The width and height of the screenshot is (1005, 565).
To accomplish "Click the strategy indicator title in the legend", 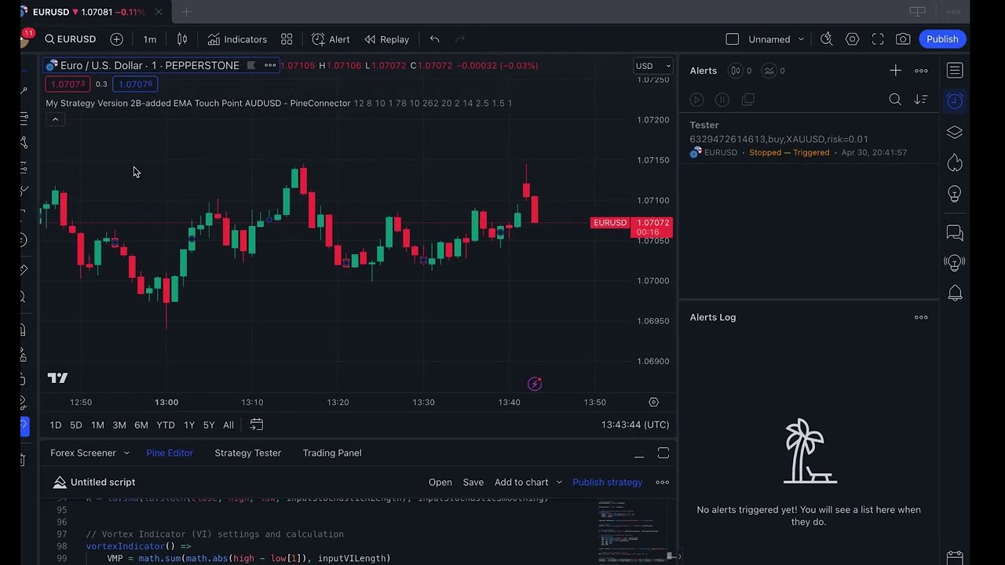I will click(x=198, y=103).
